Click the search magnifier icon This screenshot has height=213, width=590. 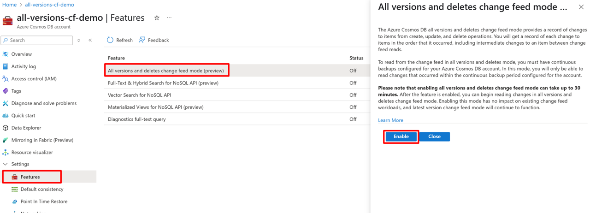6,41
